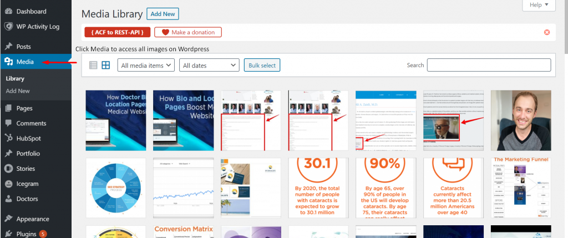Click the Appearance paintbrush icon
568x238 pixels.
(x=9, y=219)
